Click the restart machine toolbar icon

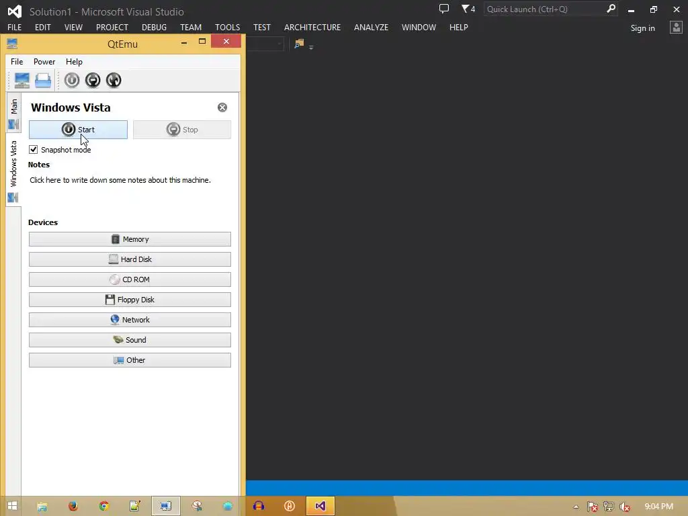click(x=114, y=81)
